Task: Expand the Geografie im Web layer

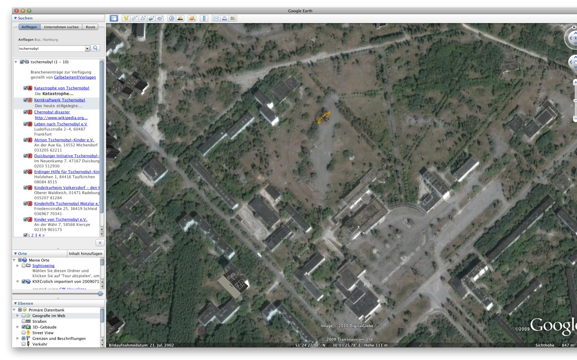Action: (17, 316)
